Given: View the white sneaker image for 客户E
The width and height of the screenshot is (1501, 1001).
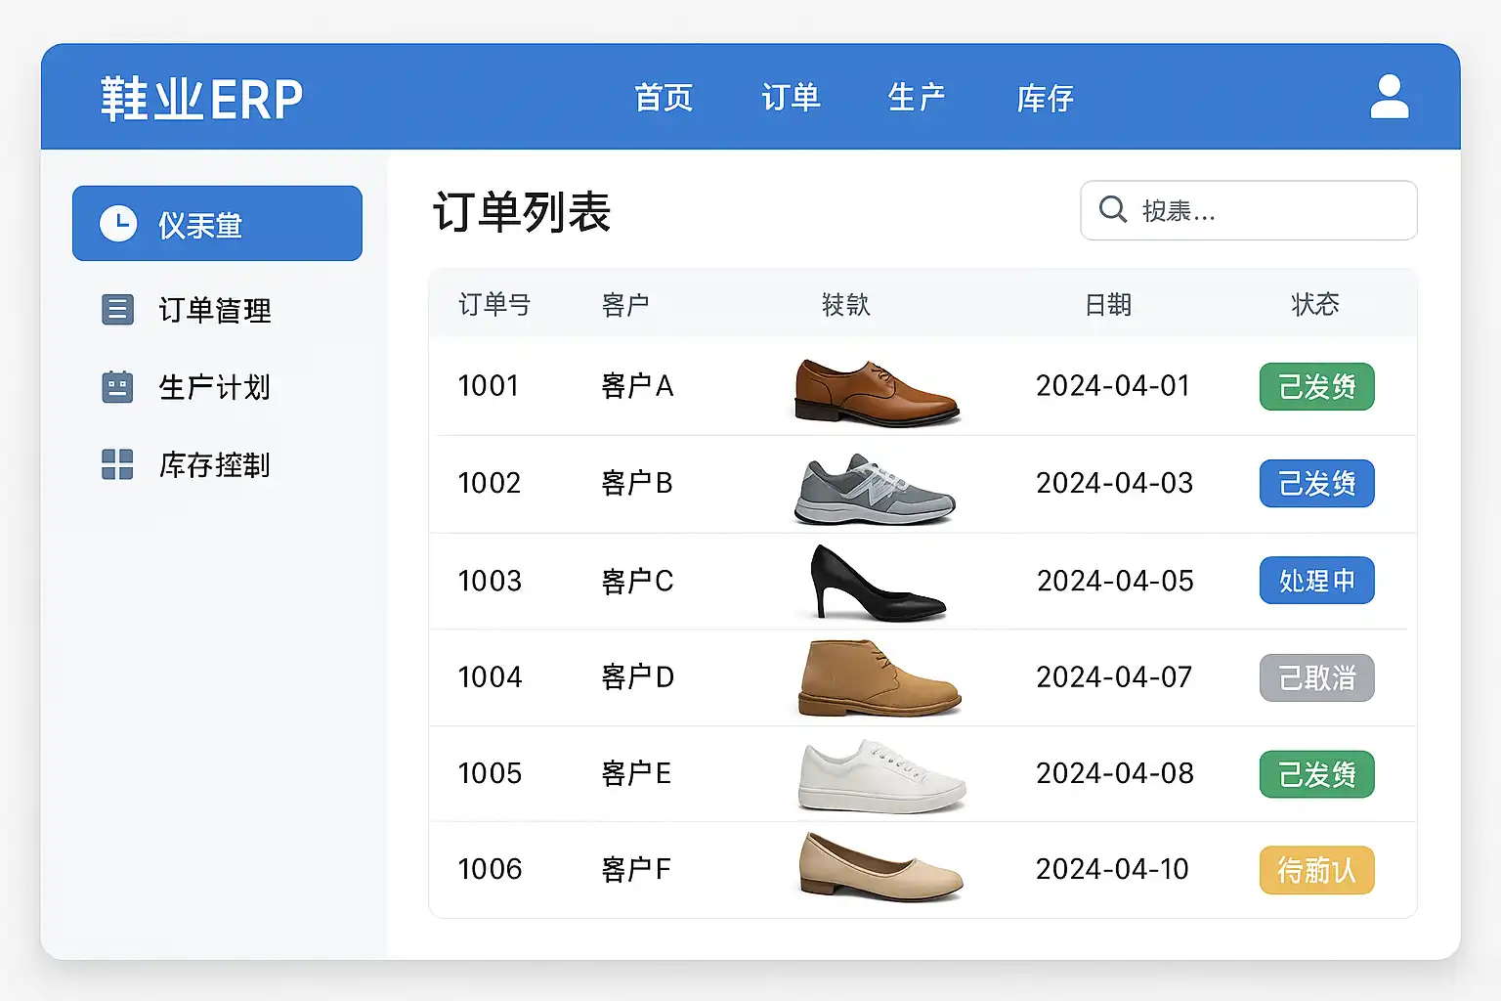Looking at the screenshot, I should [x=881, y=776].
